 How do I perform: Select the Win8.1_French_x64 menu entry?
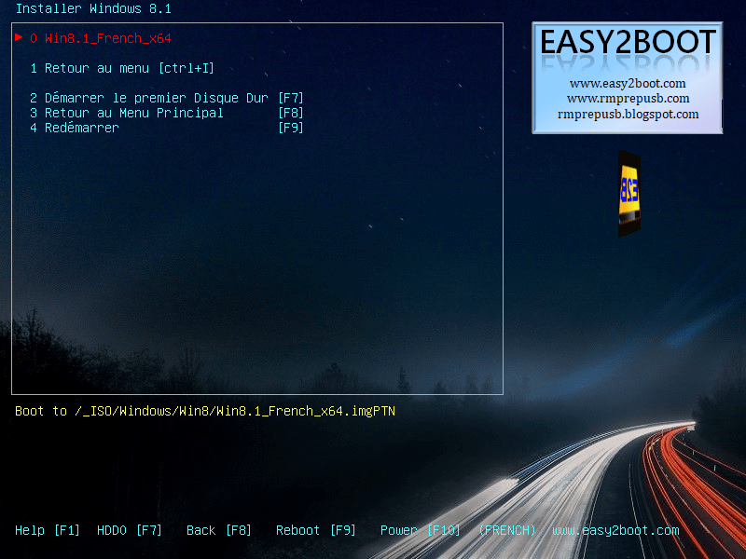pos(101,38)
